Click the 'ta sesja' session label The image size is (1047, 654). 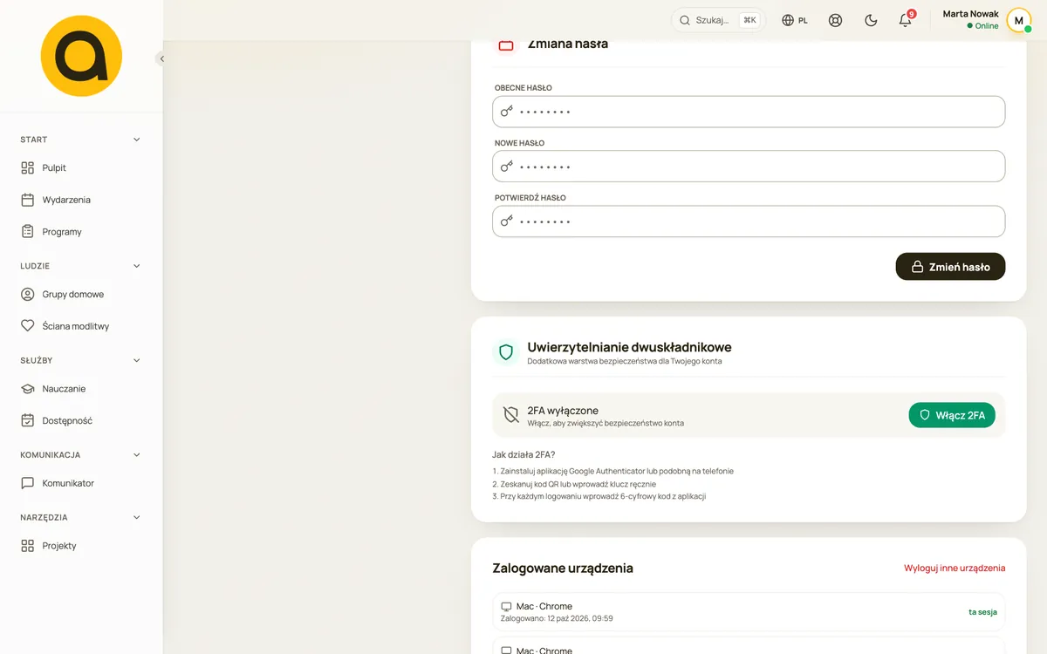tap(982, 612)
